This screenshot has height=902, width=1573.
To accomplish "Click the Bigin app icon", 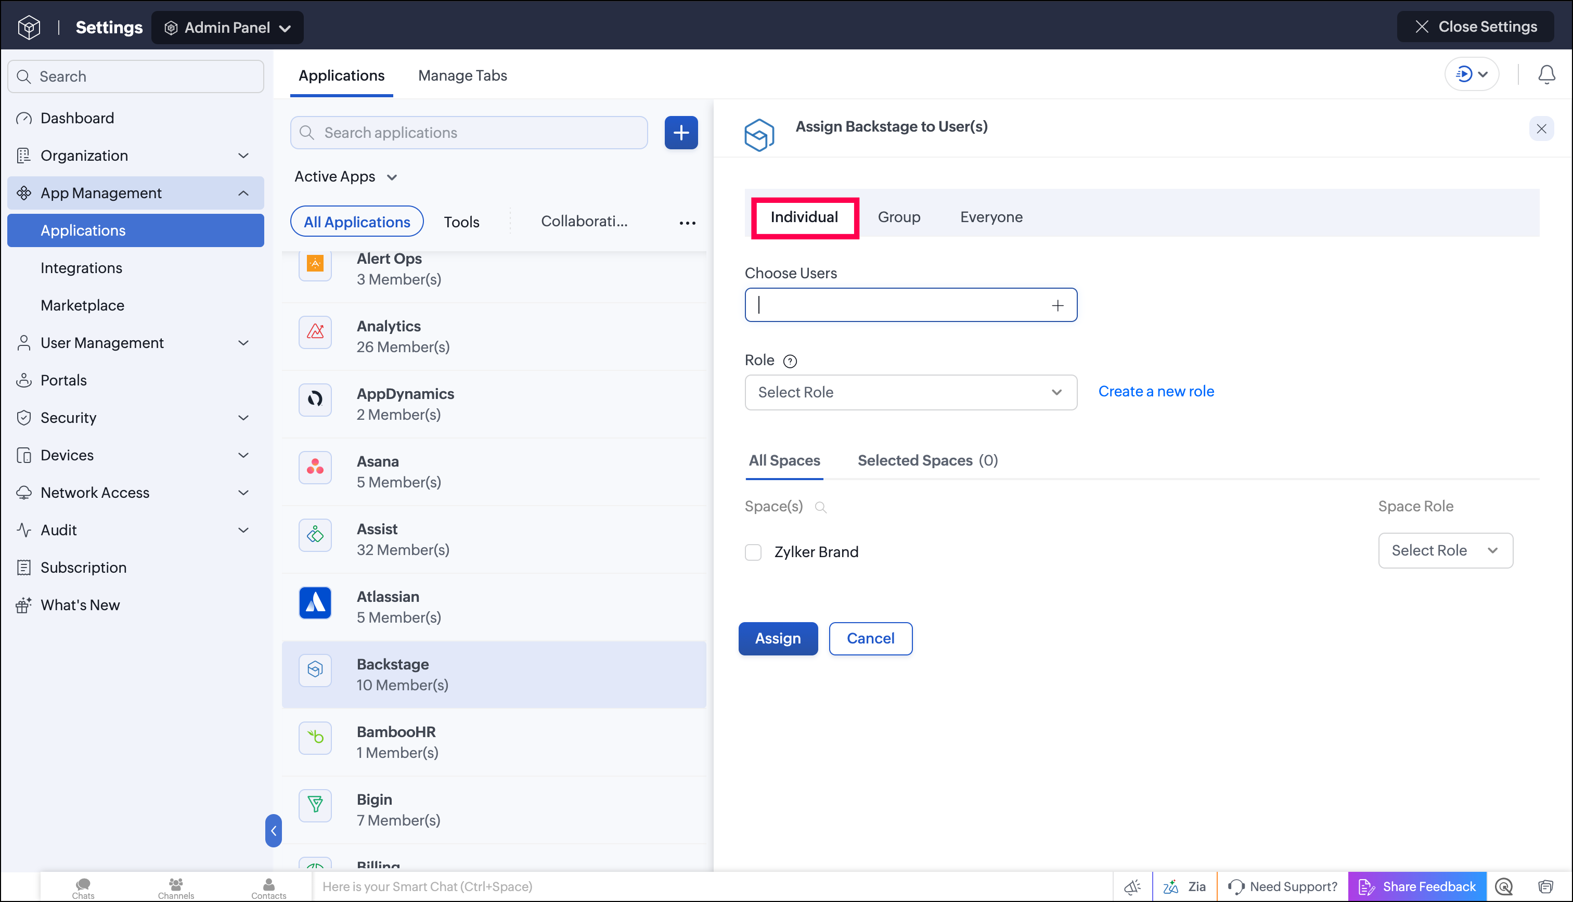I will [x=315, y=805].
